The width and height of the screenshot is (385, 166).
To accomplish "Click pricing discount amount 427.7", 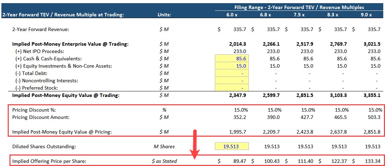I will [x=307, y=117].
